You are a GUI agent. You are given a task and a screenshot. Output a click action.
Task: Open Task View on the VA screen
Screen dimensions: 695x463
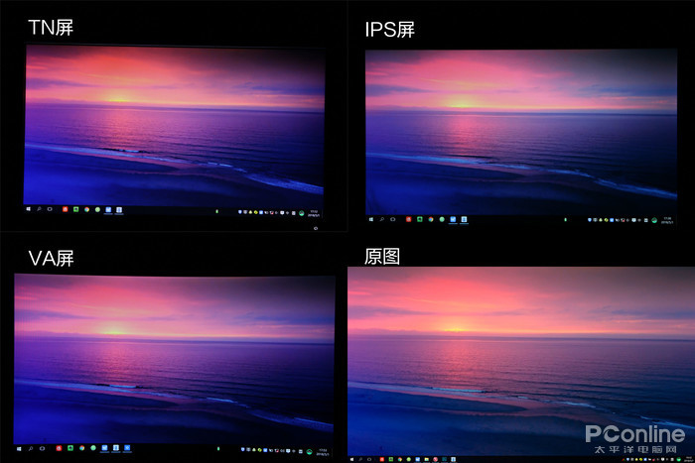[x=42, y=449]
